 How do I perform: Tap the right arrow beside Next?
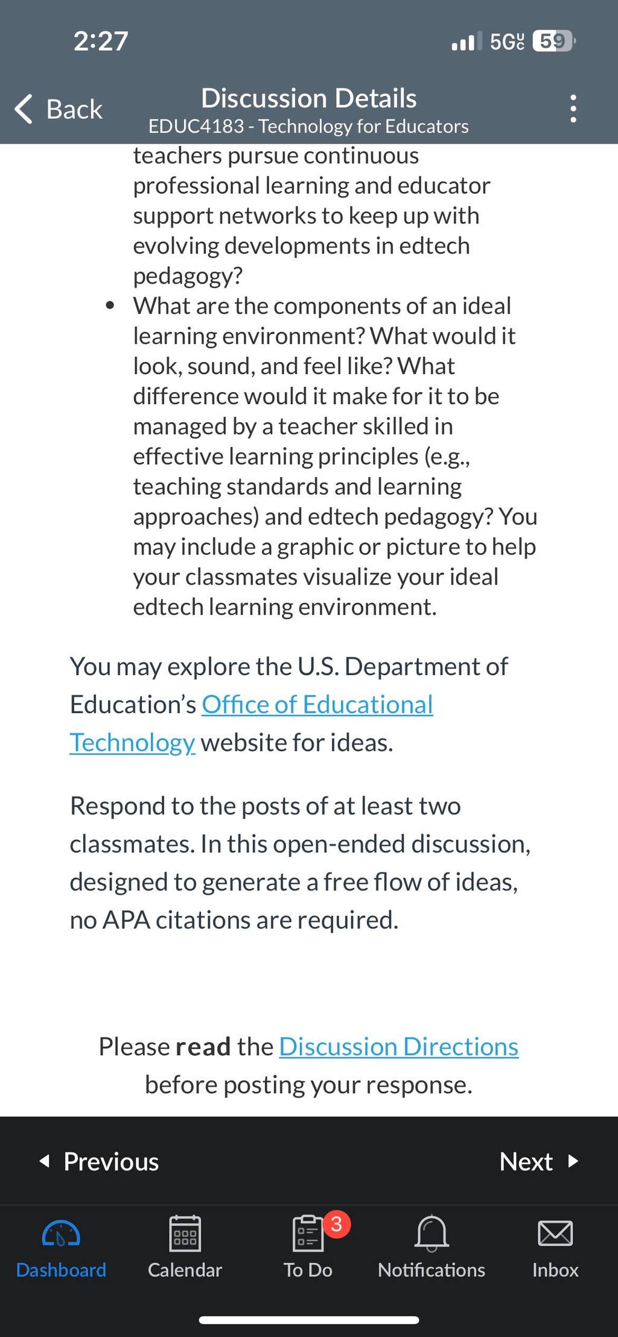(x=573, y=1161)
